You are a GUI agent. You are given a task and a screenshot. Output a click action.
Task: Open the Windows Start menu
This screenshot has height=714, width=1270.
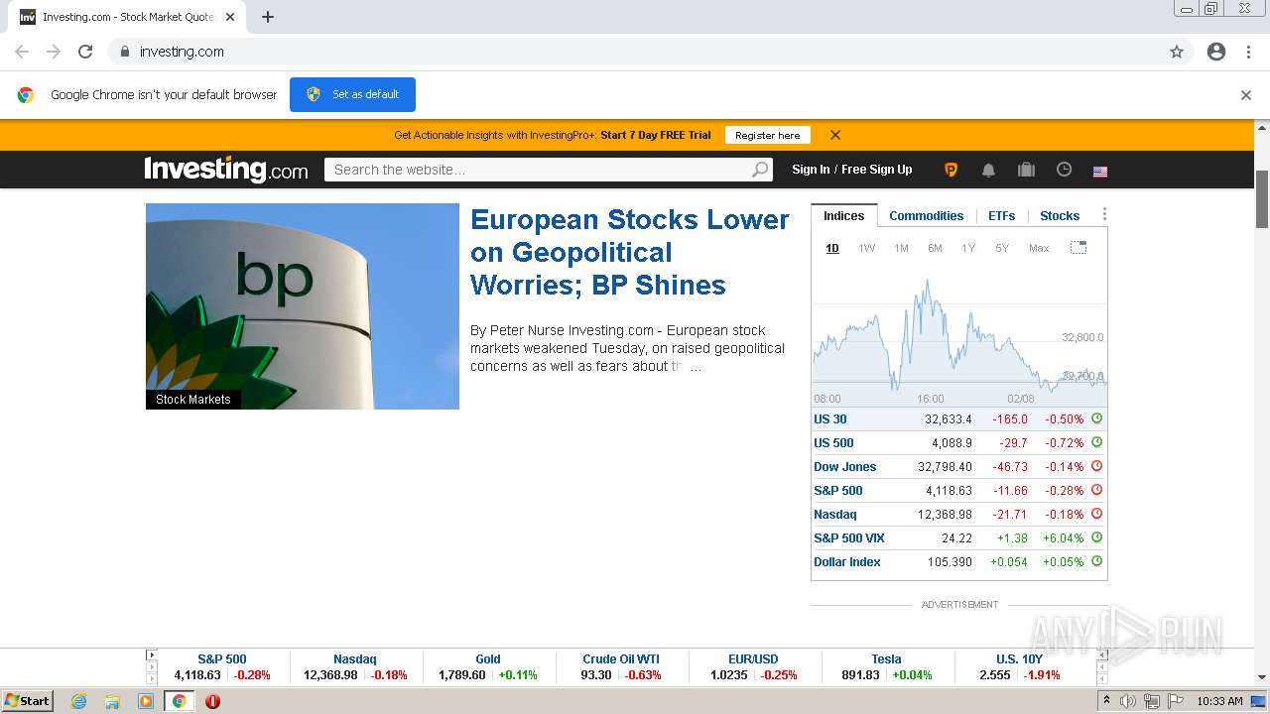(x=28, y=701)
